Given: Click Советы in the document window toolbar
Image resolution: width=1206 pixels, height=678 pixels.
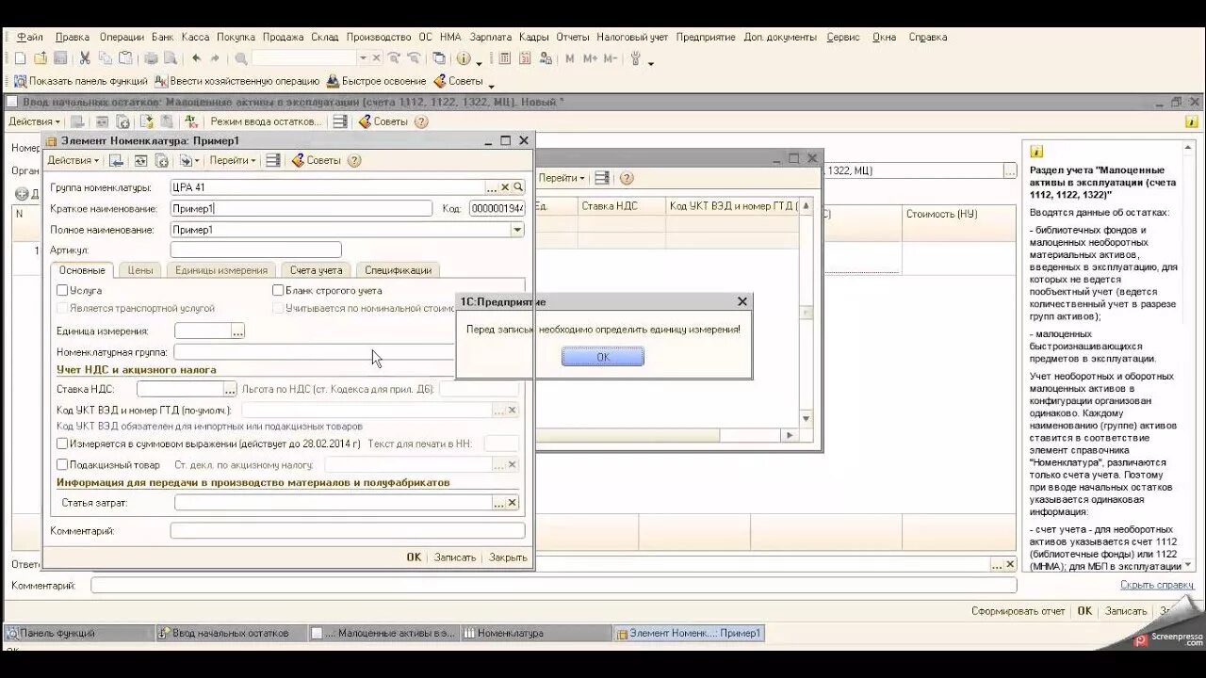Looking at the screenshot, I should 383,121.
